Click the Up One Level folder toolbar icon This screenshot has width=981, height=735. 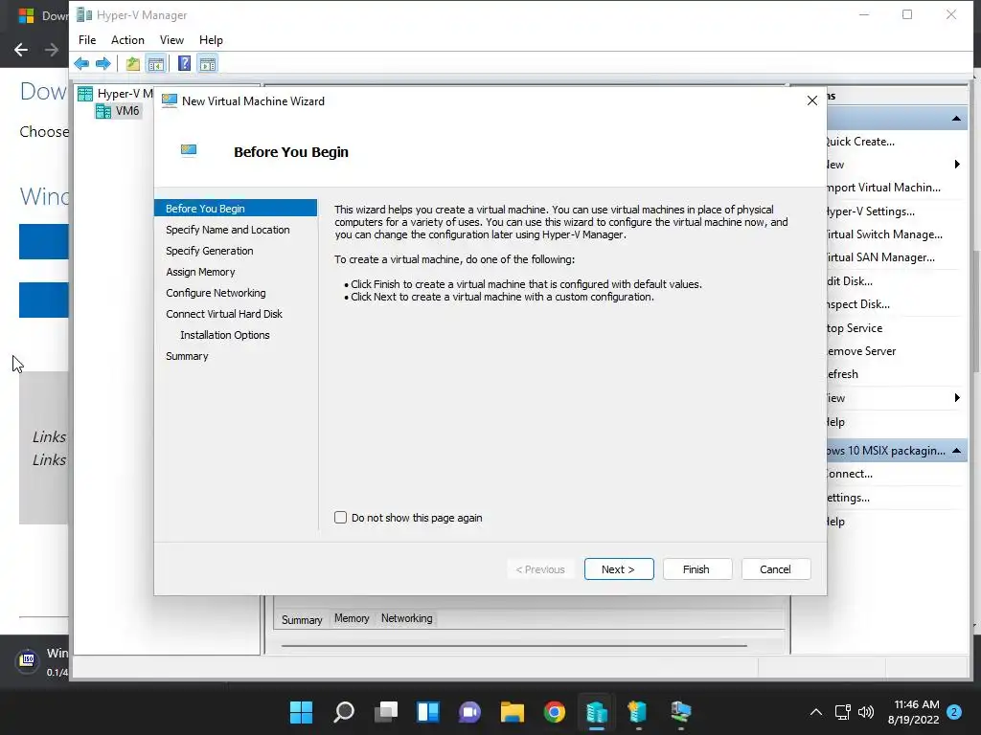[x=132, y=63]
